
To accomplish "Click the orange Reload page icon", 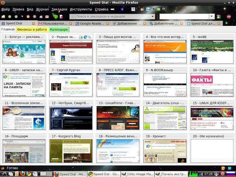I will click(x=28, y=16).
